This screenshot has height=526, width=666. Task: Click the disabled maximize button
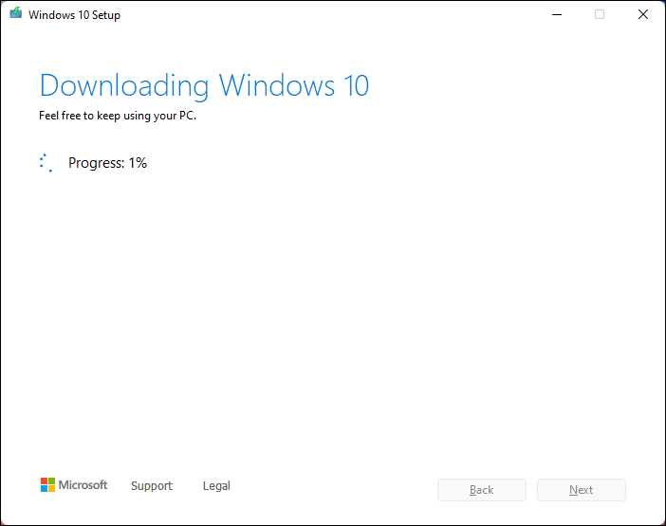click(600, 14)
